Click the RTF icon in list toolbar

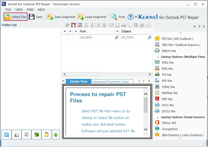[130, 25]
